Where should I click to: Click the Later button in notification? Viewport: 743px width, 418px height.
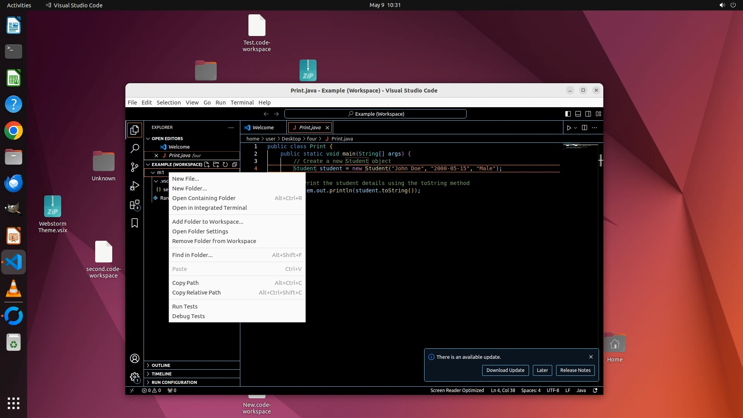(542, 370)
